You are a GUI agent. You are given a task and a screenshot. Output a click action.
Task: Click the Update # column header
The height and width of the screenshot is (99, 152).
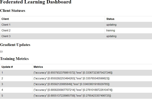pos(16,67)
